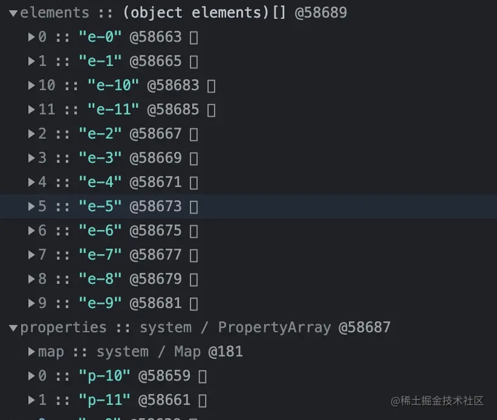Click the inspect icon after "e-7"
This screenshot has height=420, width=497.
tap(193, 255)
